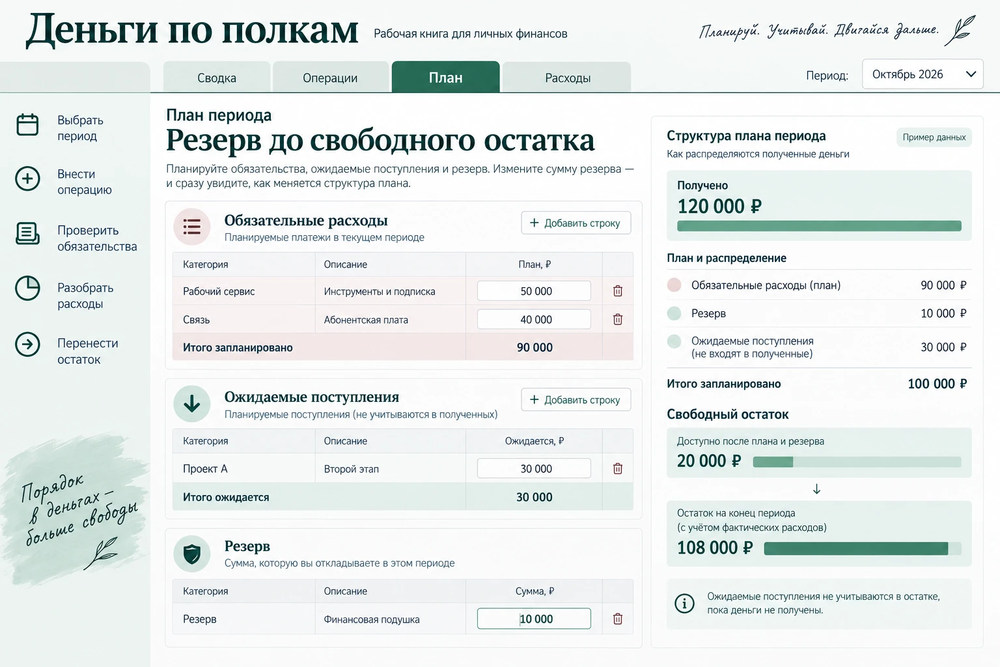
Task: Click the pie-chart icon for Разобрать расходы
Action: 27,289
